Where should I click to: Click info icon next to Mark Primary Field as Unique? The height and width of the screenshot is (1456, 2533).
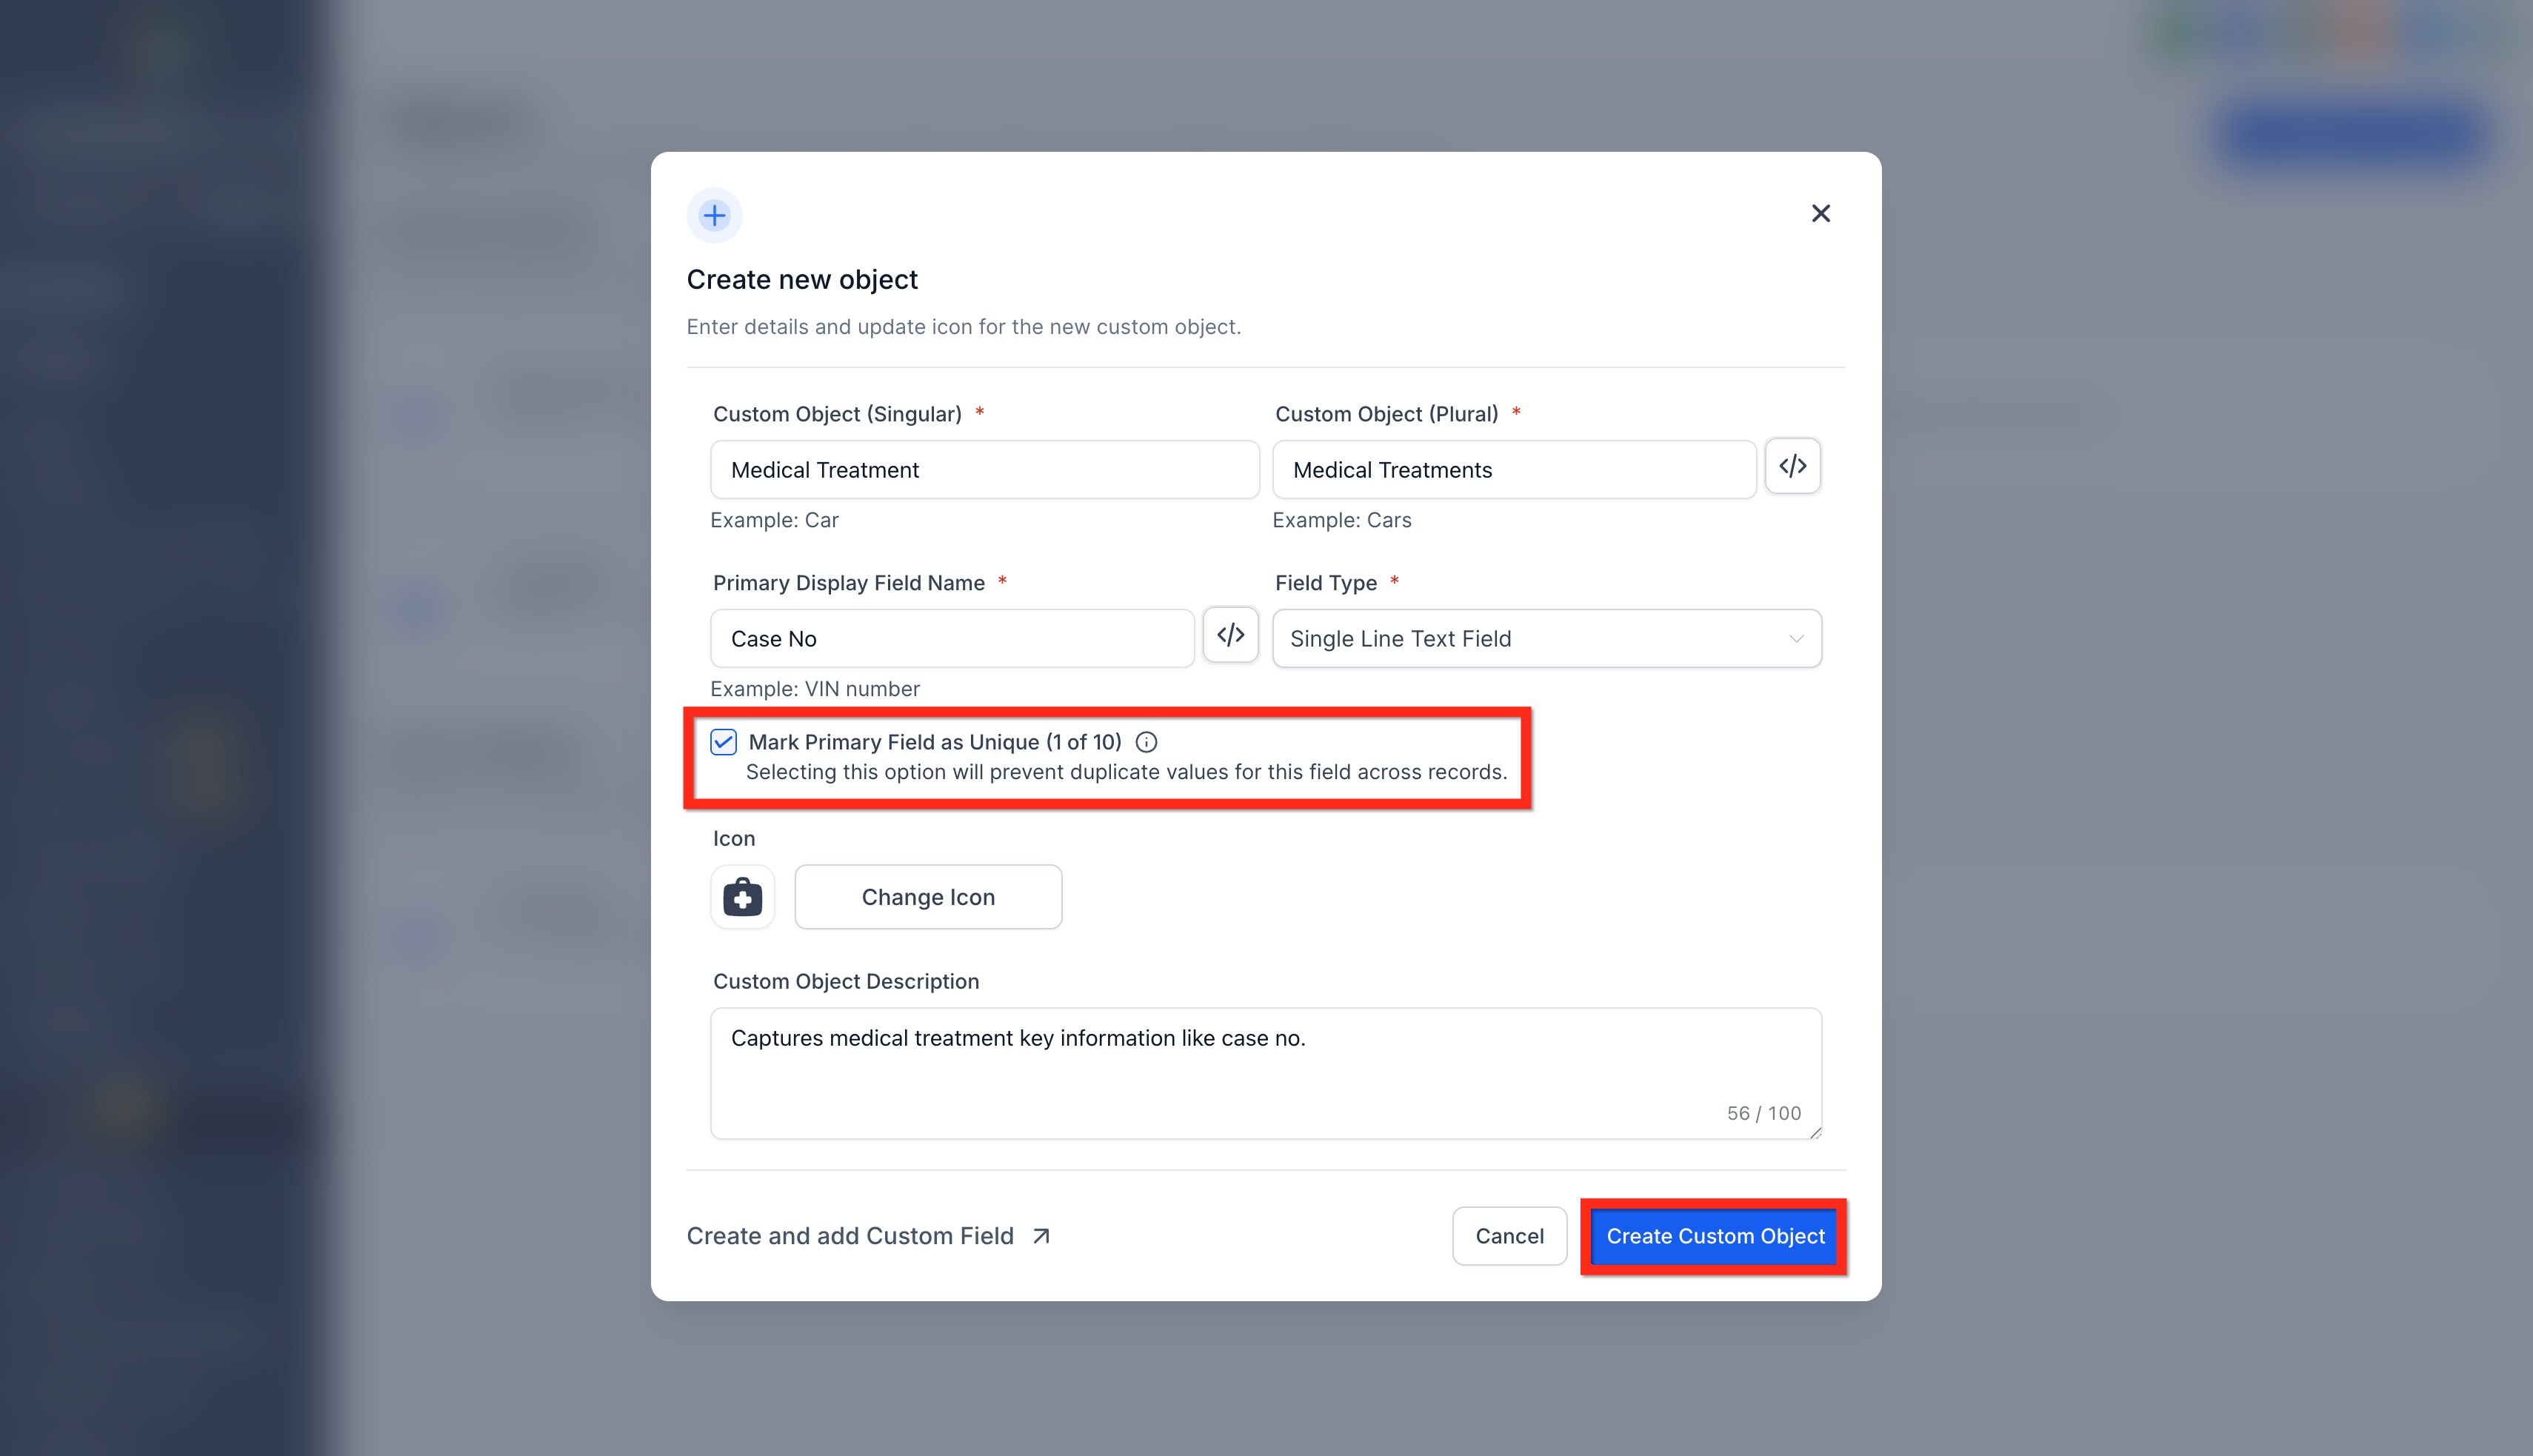1146,742
